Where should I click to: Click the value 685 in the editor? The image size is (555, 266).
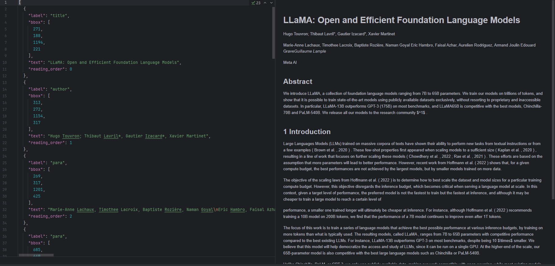37,250
